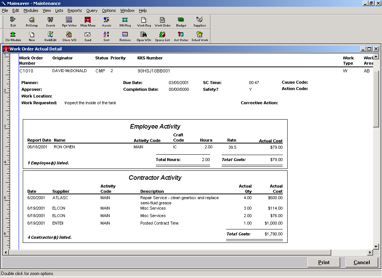Viewport: 382px width, 278px height.
Task: Launch the Rpt Writer tool
Action: click(69, 22)
